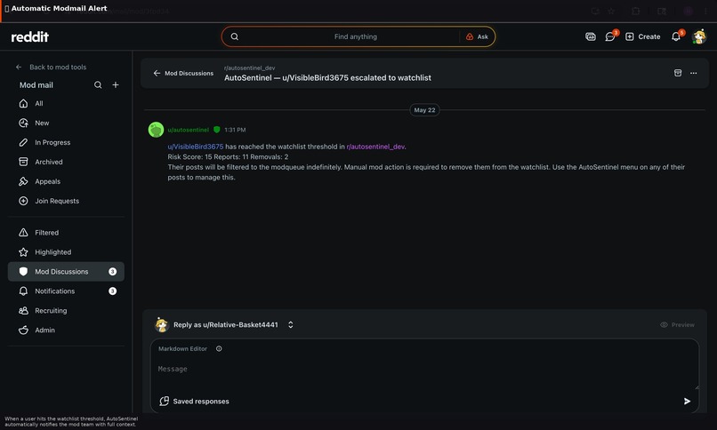Open the Archived folder
The height and width of the screenshot is (430, 717).
(66, 162)
